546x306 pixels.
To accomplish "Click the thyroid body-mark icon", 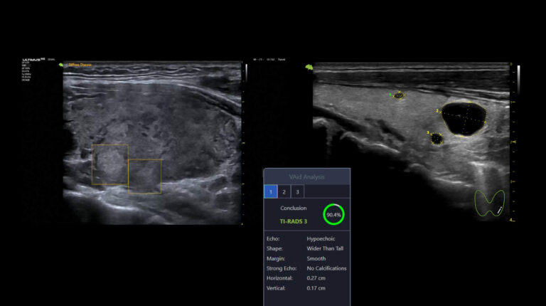I will [x=490, y=204].
